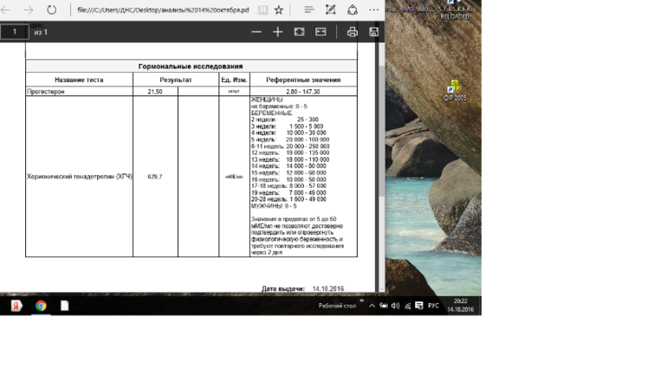Open the Edge More actions menu
Viewport: 667px width, 375px height.
pos(375,10)
